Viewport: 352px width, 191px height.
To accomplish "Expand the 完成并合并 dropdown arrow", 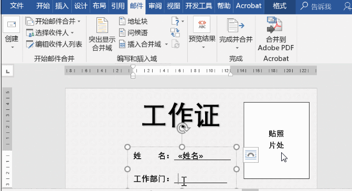I will pos(237,48).
